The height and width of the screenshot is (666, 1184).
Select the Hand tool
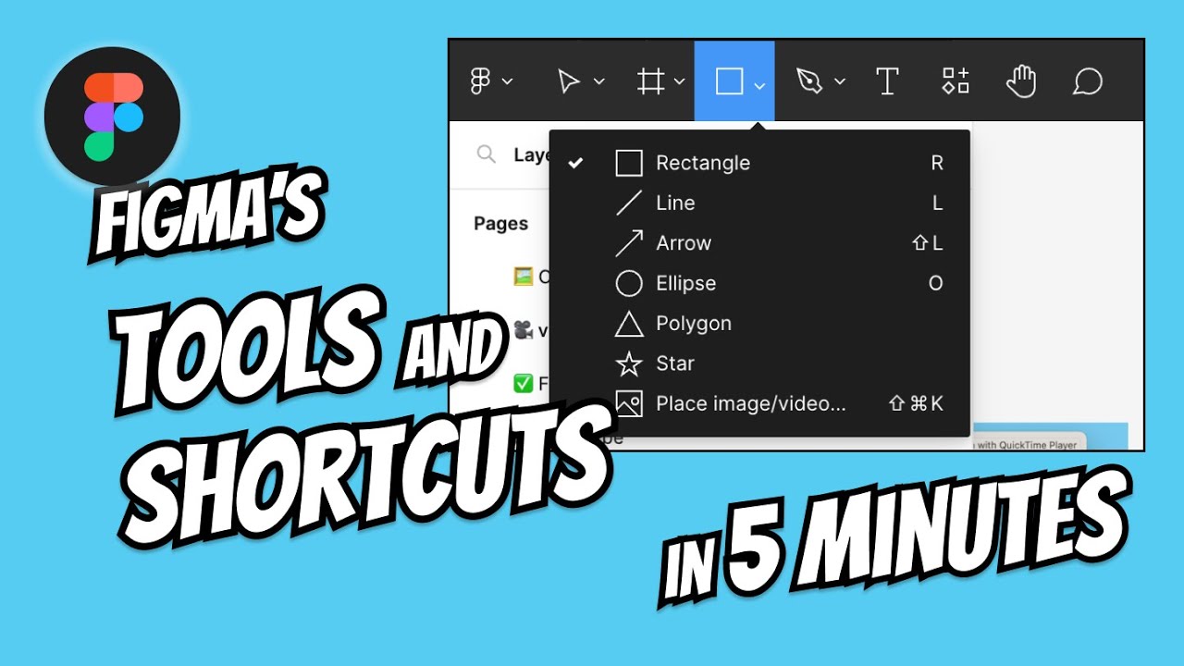pos(1020,81)
